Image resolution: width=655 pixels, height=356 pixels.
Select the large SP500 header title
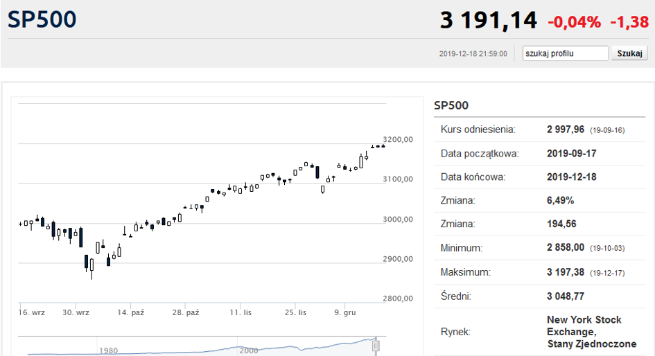(x=42, y=19)
